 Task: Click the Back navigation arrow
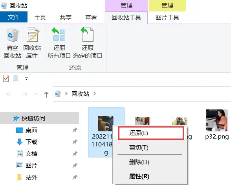[9, 94]
